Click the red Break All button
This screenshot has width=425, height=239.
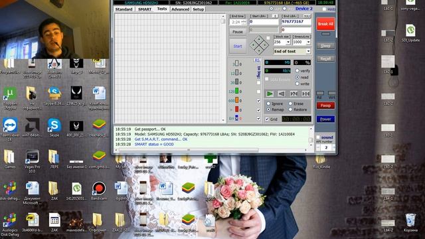coord(325,24)
